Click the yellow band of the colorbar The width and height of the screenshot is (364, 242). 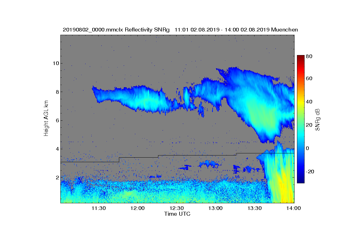coord(301,103)
